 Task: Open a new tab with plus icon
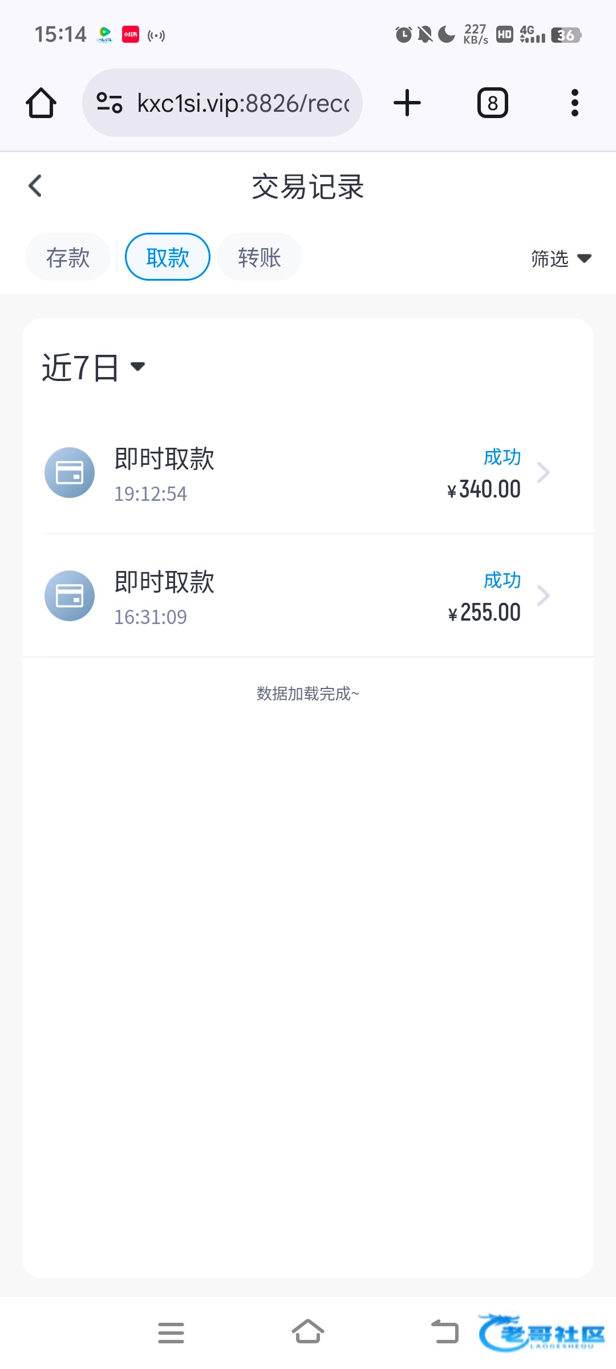coord(407,103)
